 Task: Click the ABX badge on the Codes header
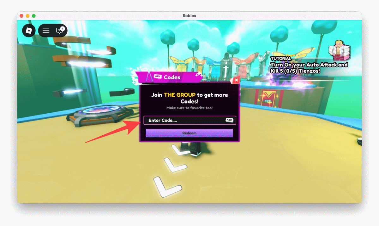pos(157,76)
